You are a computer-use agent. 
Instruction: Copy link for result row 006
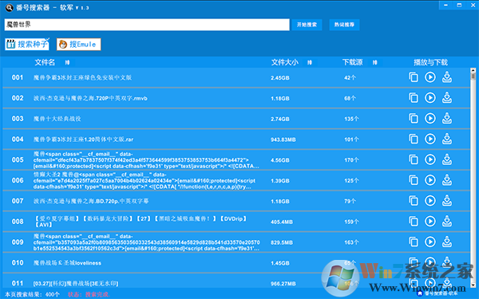click(414, 180)
